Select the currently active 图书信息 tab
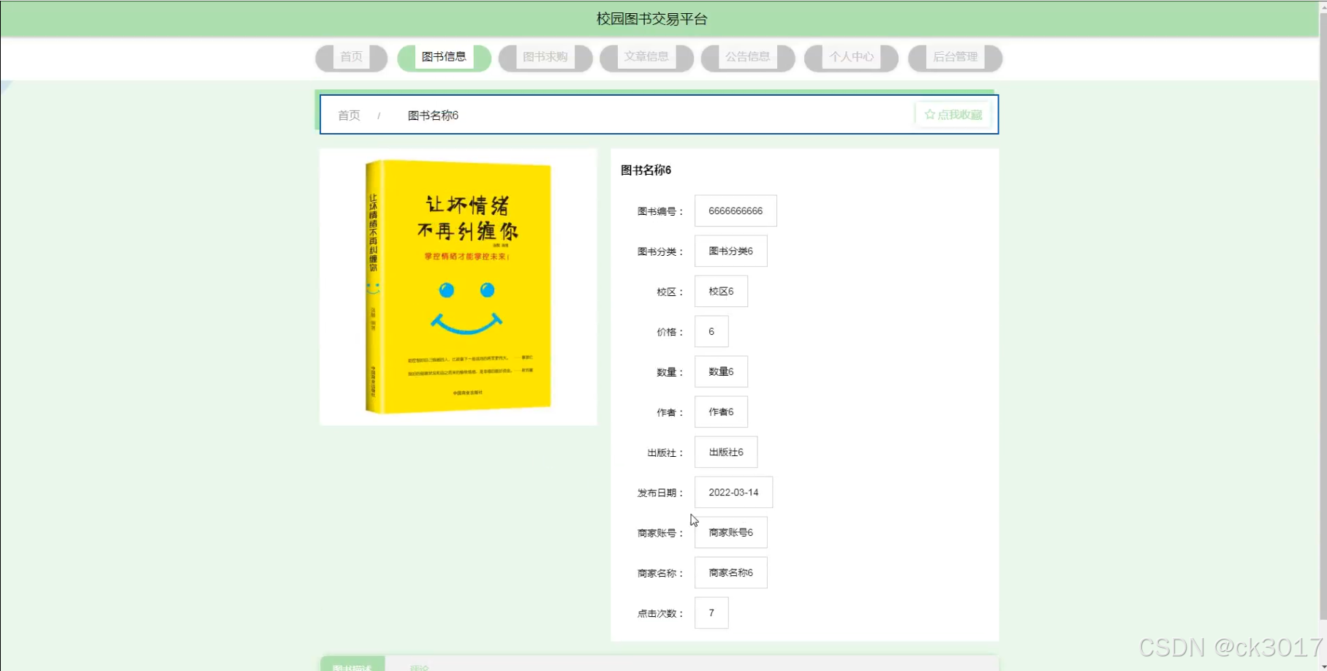This screenshot has height=671, width=1327. click(x=443, y=57)
